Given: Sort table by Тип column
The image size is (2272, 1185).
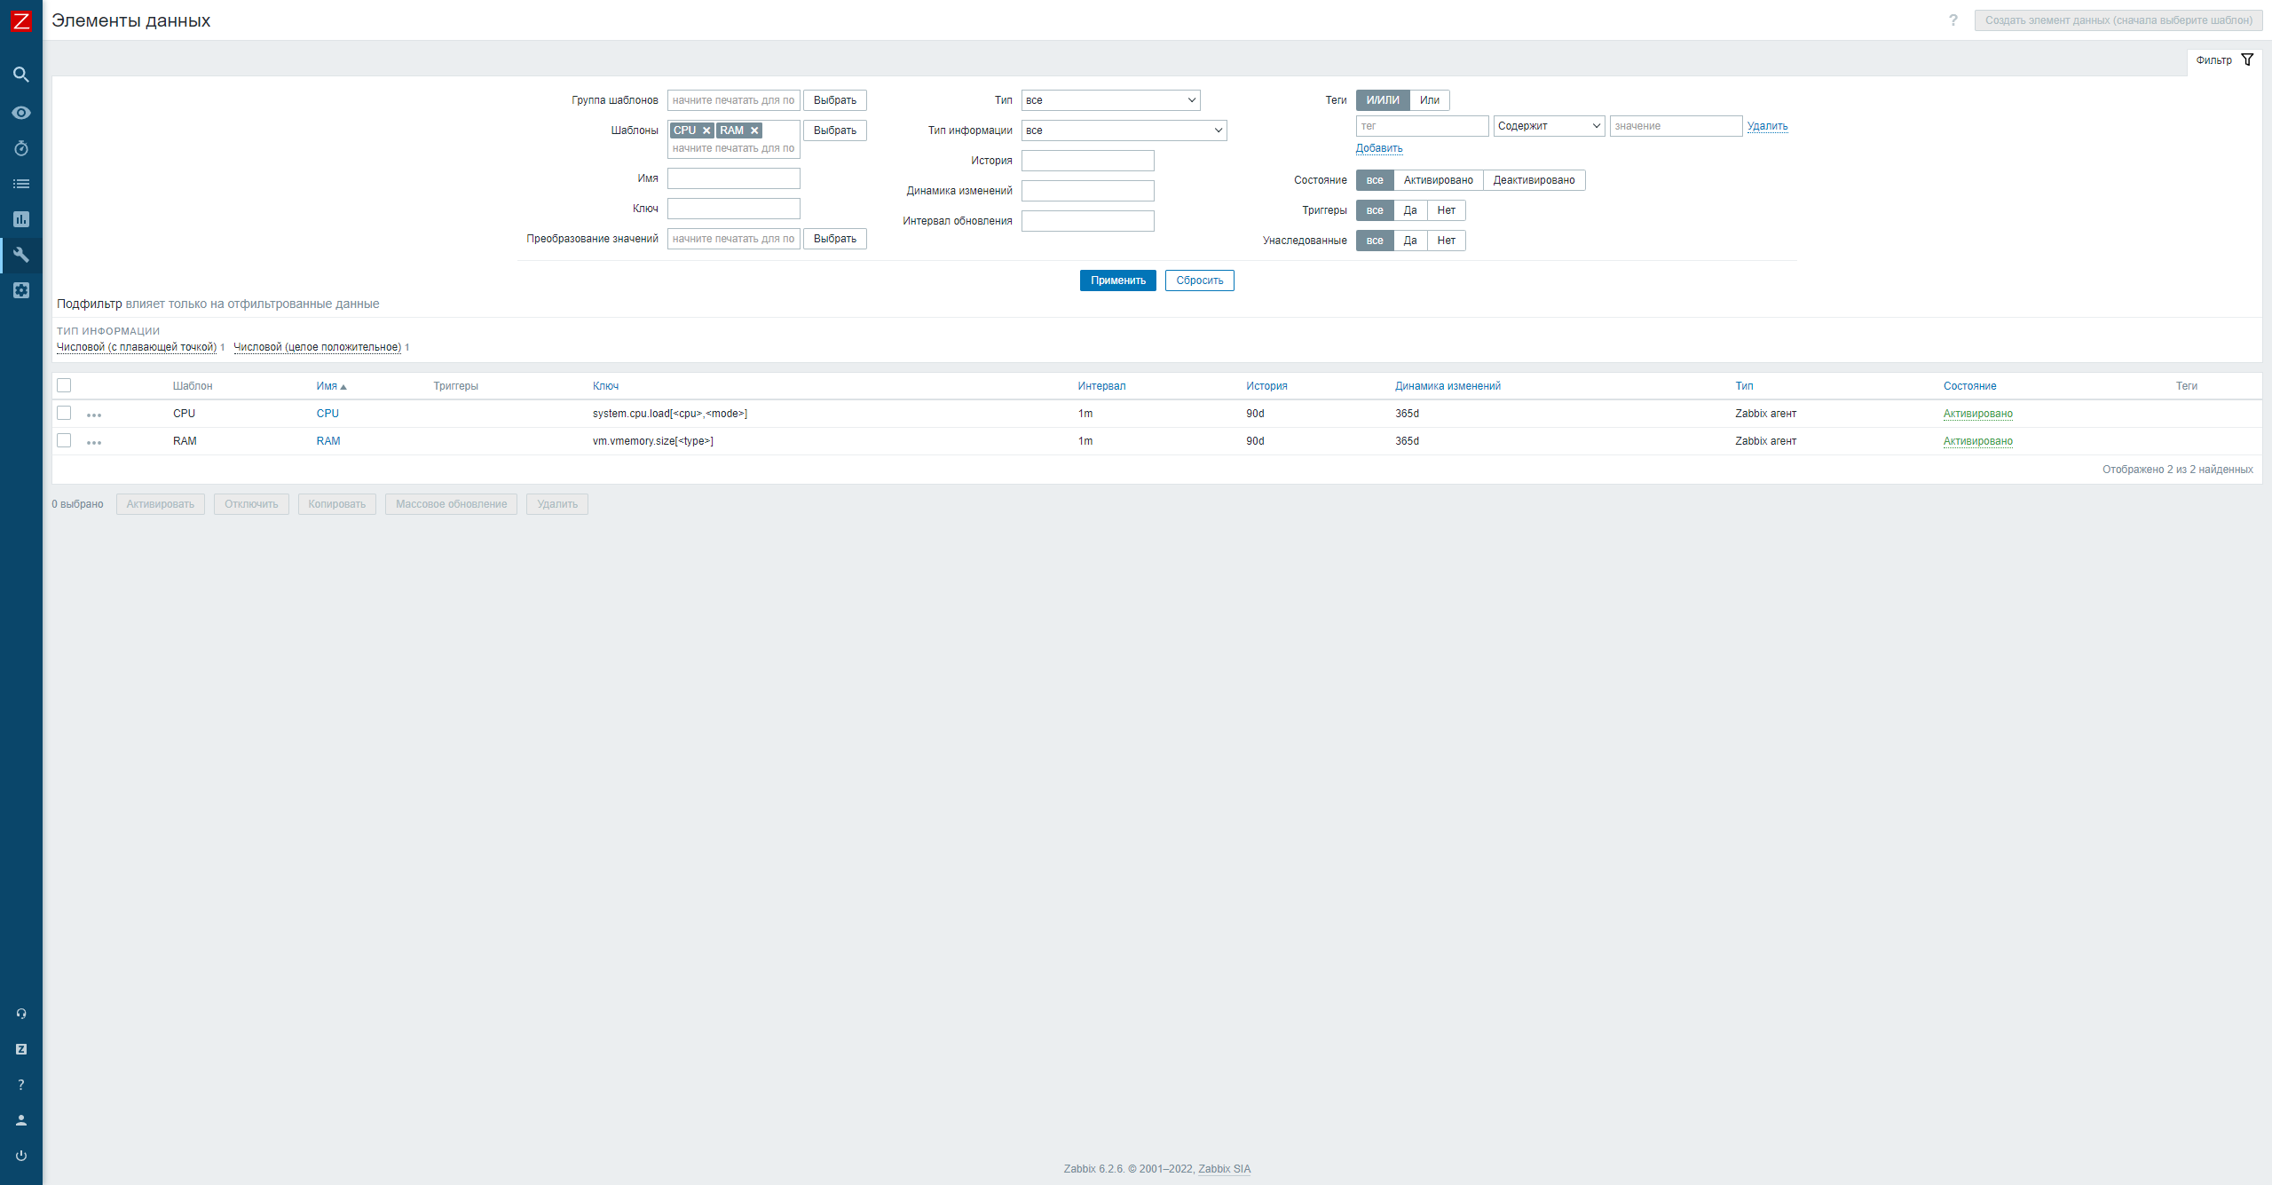Looking at the screenshot, I should [x=1744, y=386].
